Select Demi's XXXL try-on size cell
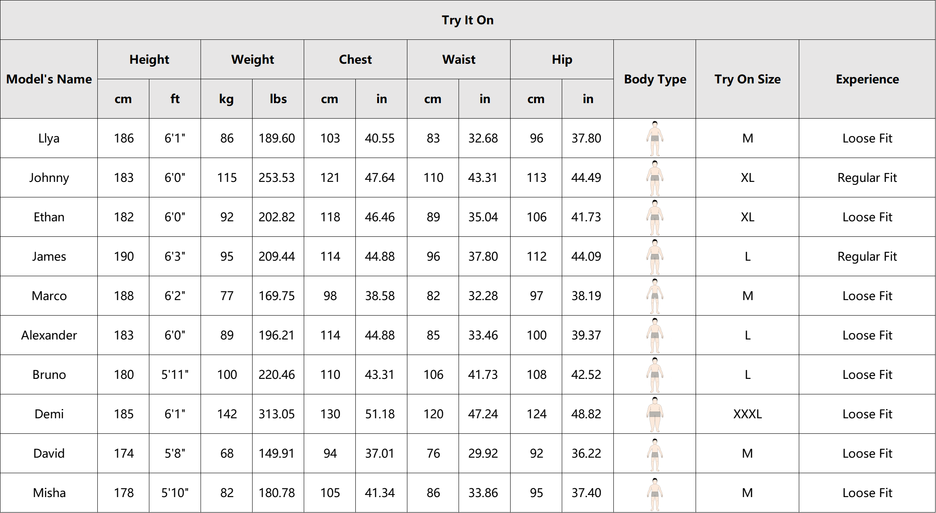936x513 pixels. [x=747, y=414]
